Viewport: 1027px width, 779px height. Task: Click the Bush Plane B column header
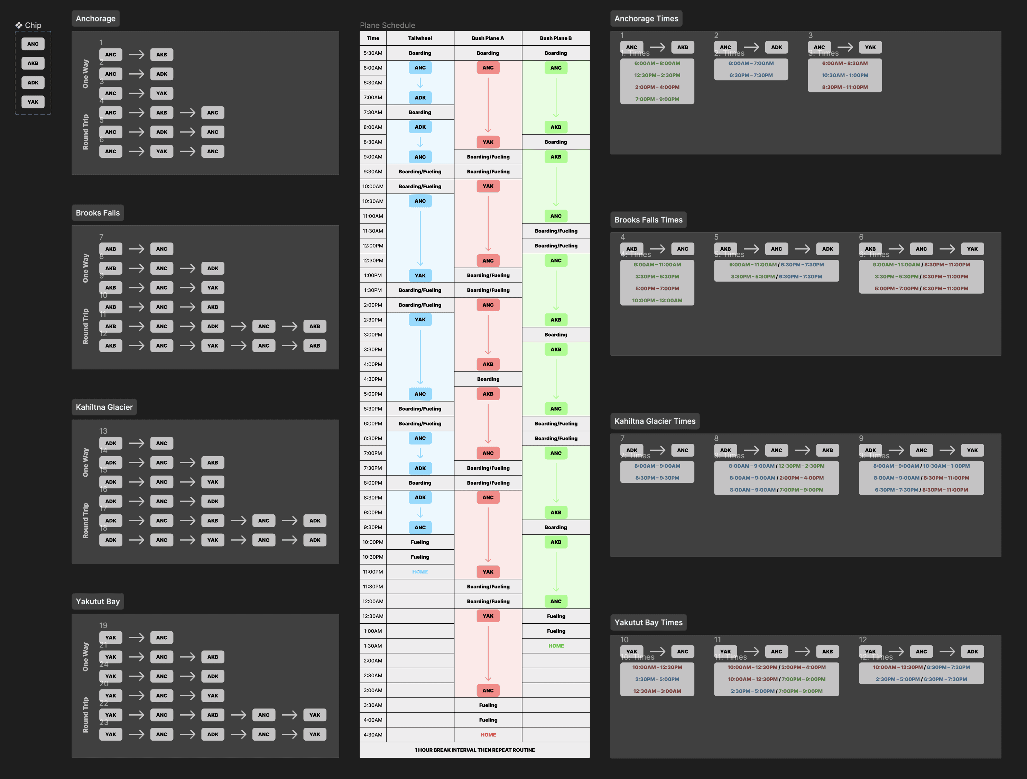coord(556,38)
